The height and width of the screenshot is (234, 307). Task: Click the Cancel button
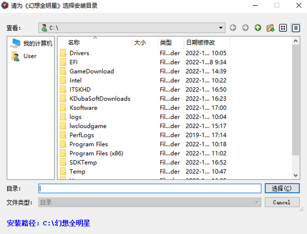[282, 202]
